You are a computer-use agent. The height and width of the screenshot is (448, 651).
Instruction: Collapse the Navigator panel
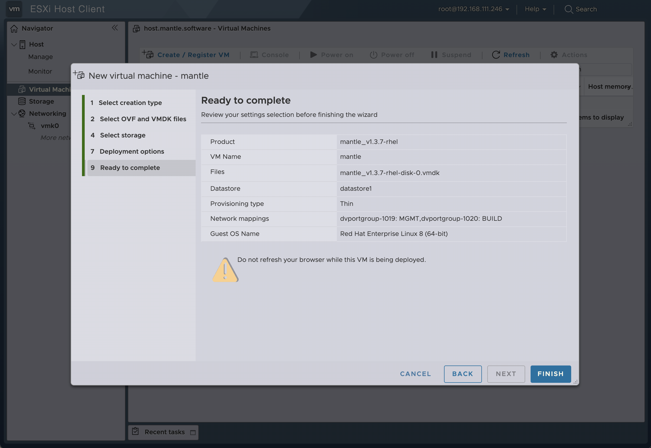[115, 28]
